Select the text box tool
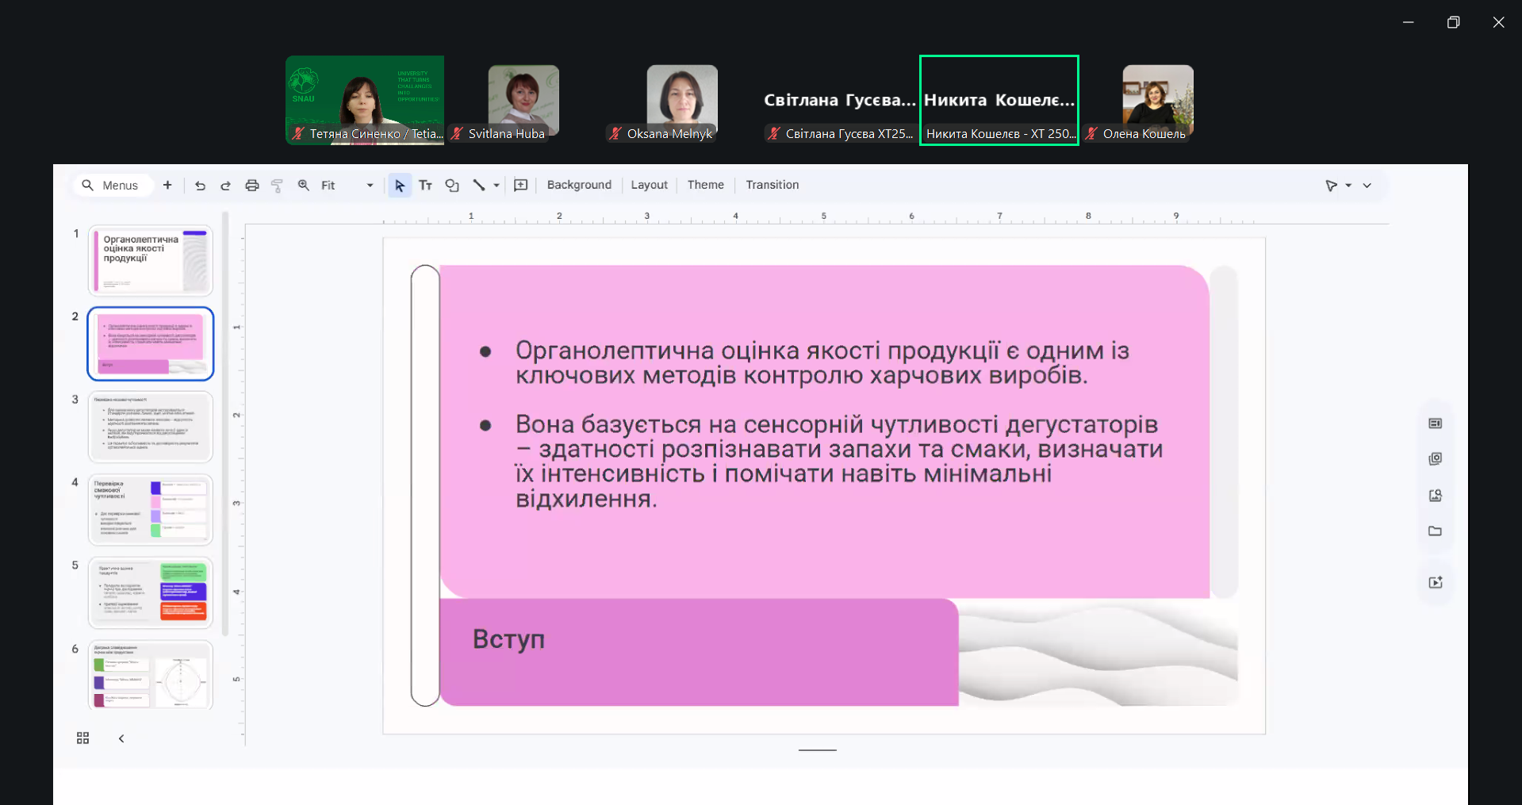Screen dimensions: 1522x805 click(425, 186)
